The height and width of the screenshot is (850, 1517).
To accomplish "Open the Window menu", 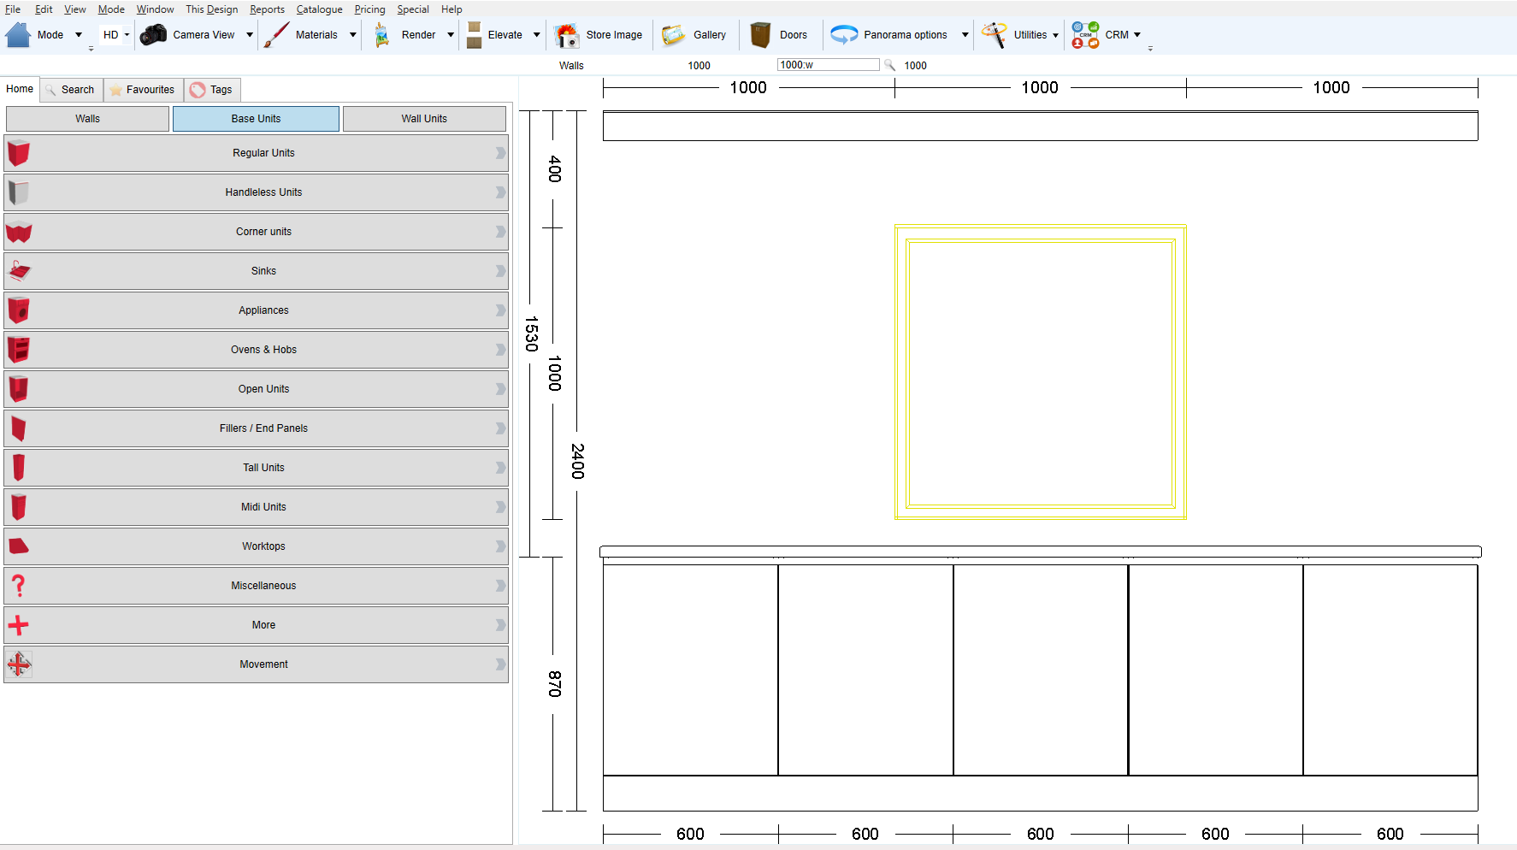I will 155,9.
